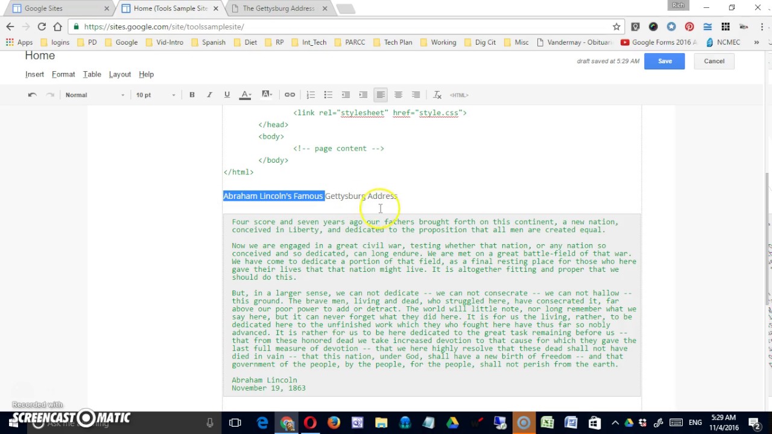Reload the current page
Viewport: 772px width, 434px height.
[42, 27]
